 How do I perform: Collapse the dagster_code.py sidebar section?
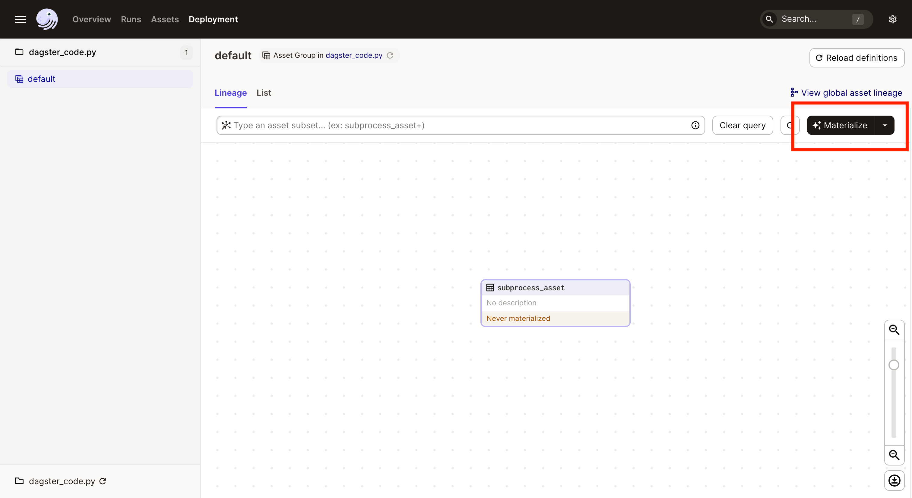62,52
